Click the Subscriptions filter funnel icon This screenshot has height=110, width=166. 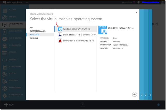tap(134, 2)
